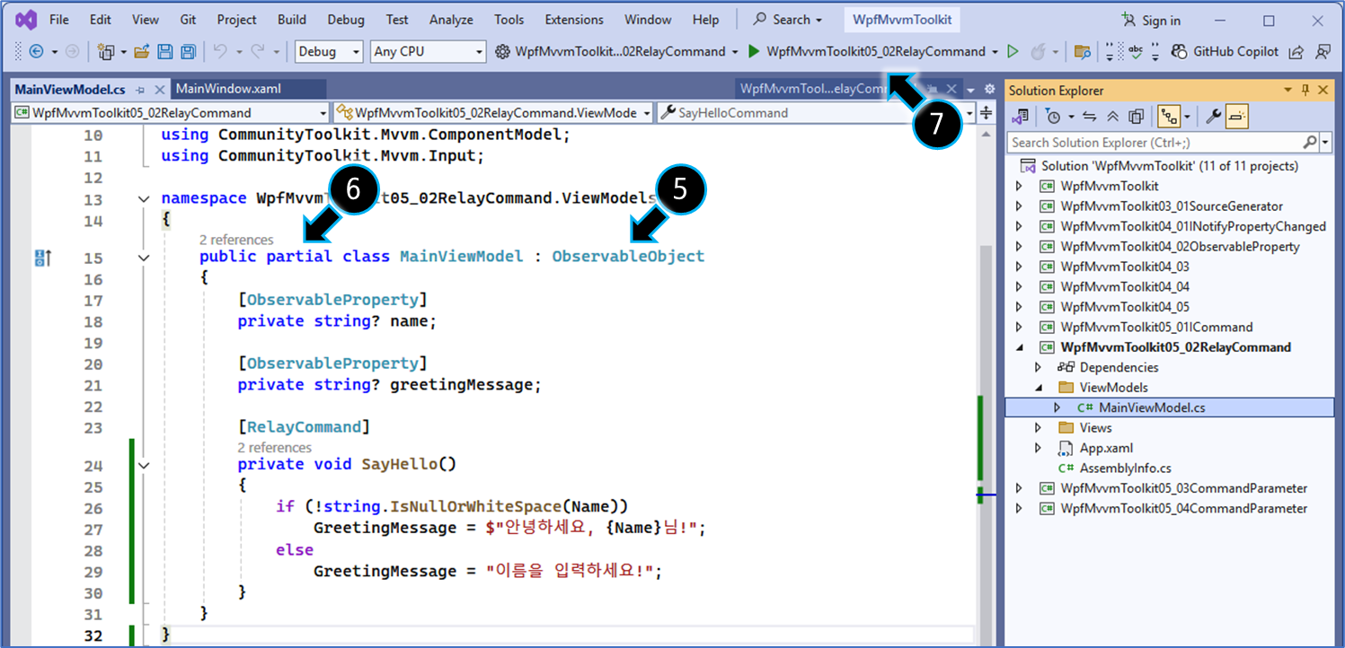Viewport: 1345px width, 648px height.
Task: Click the inheritance margin icon on line 15
Action: pyautogui.click(x=42, y=258)
